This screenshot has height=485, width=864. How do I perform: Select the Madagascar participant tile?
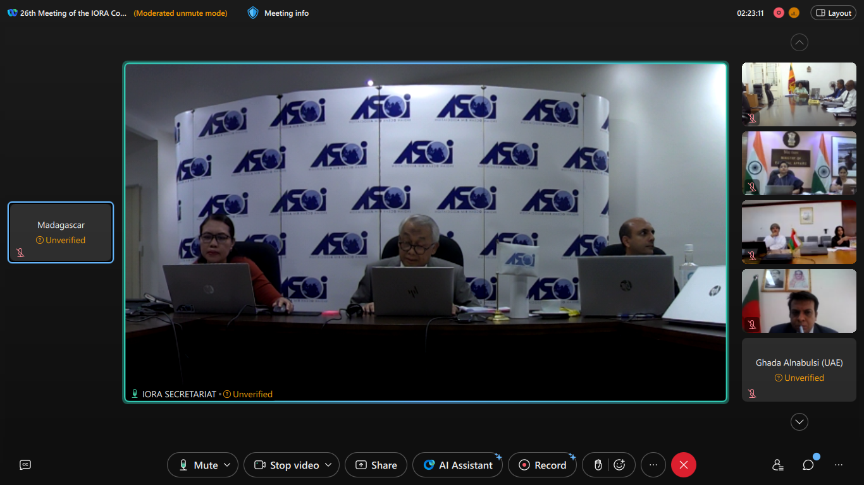point(61,232)
